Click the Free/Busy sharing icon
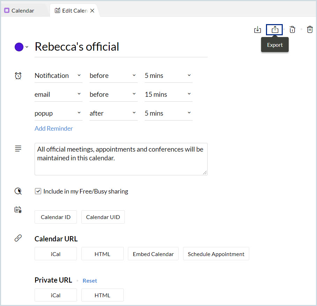 (18, 191)
